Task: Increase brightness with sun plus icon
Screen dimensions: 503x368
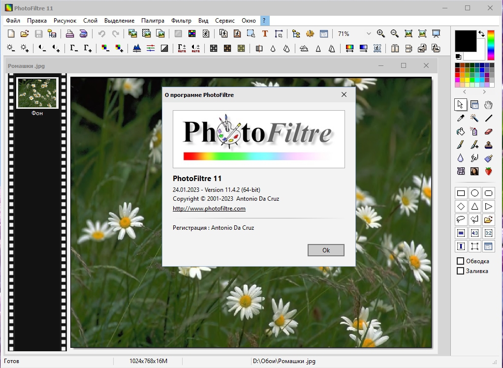Action: [x=25, y=48]
